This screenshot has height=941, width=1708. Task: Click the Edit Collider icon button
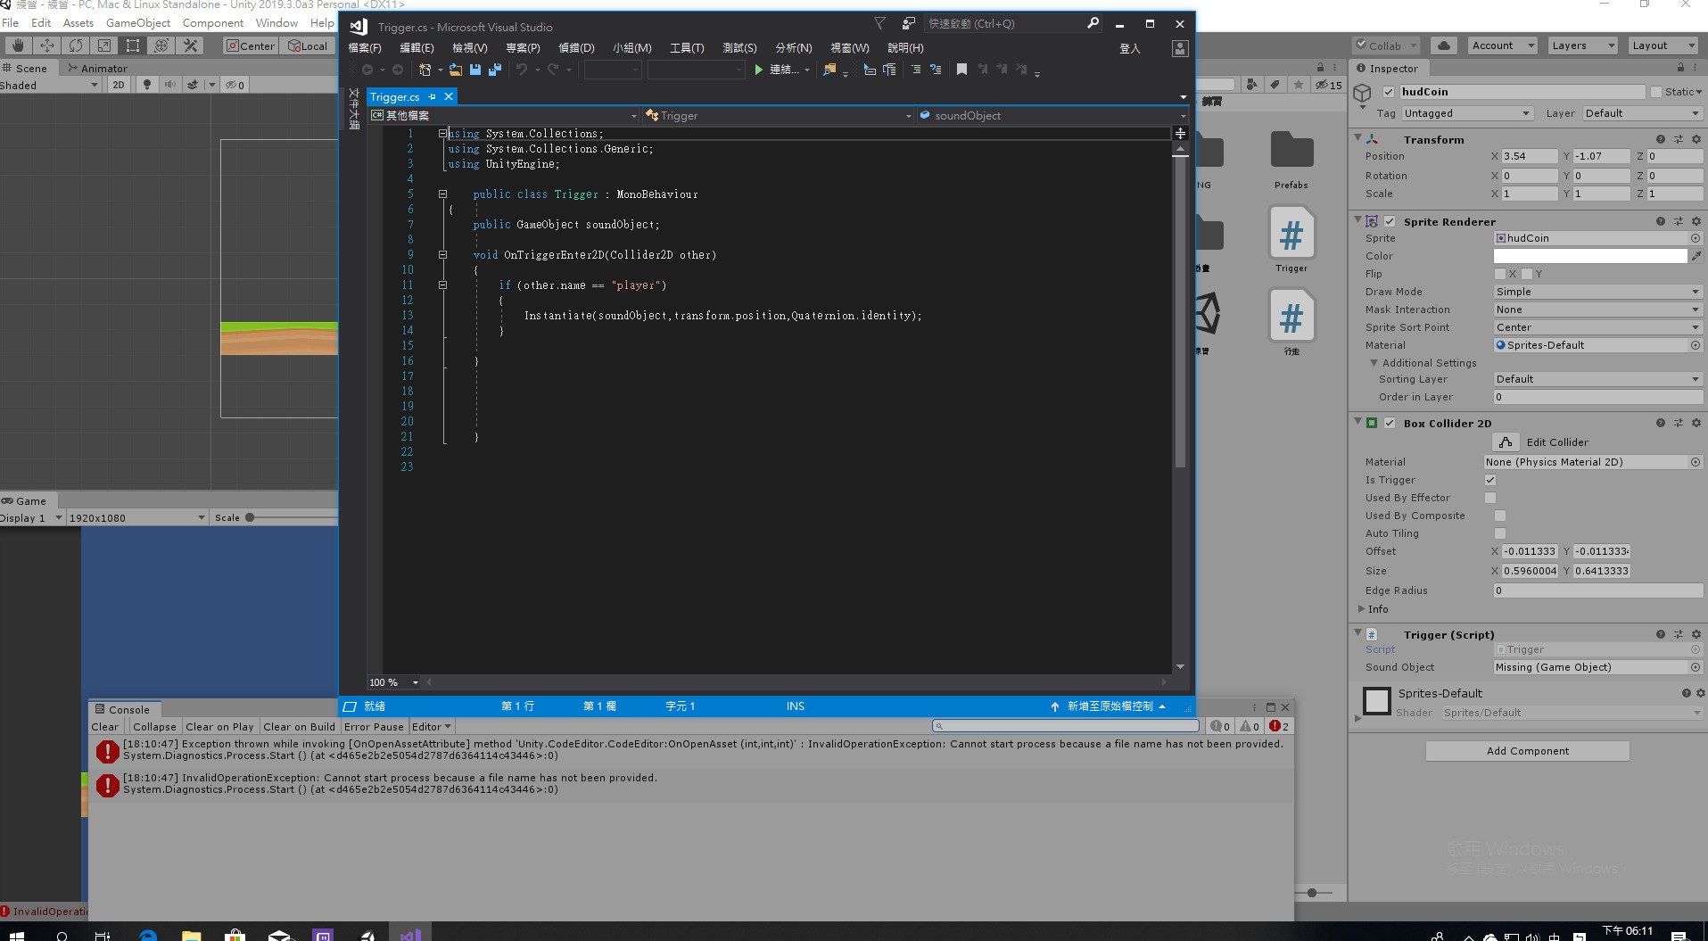[1506, 442]
